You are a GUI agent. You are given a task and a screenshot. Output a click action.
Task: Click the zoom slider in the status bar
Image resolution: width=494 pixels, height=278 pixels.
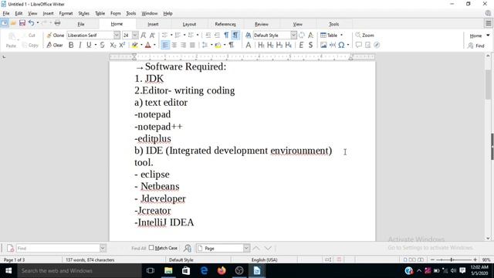(x=453, y=259)
